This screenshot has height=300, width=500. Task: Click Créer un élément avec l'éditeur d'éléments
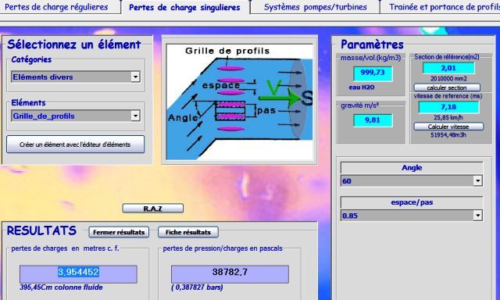click(75, 145)
